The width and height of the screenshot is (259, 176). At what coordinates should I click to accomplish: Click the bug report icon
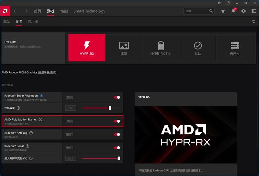tap(219, 3)
